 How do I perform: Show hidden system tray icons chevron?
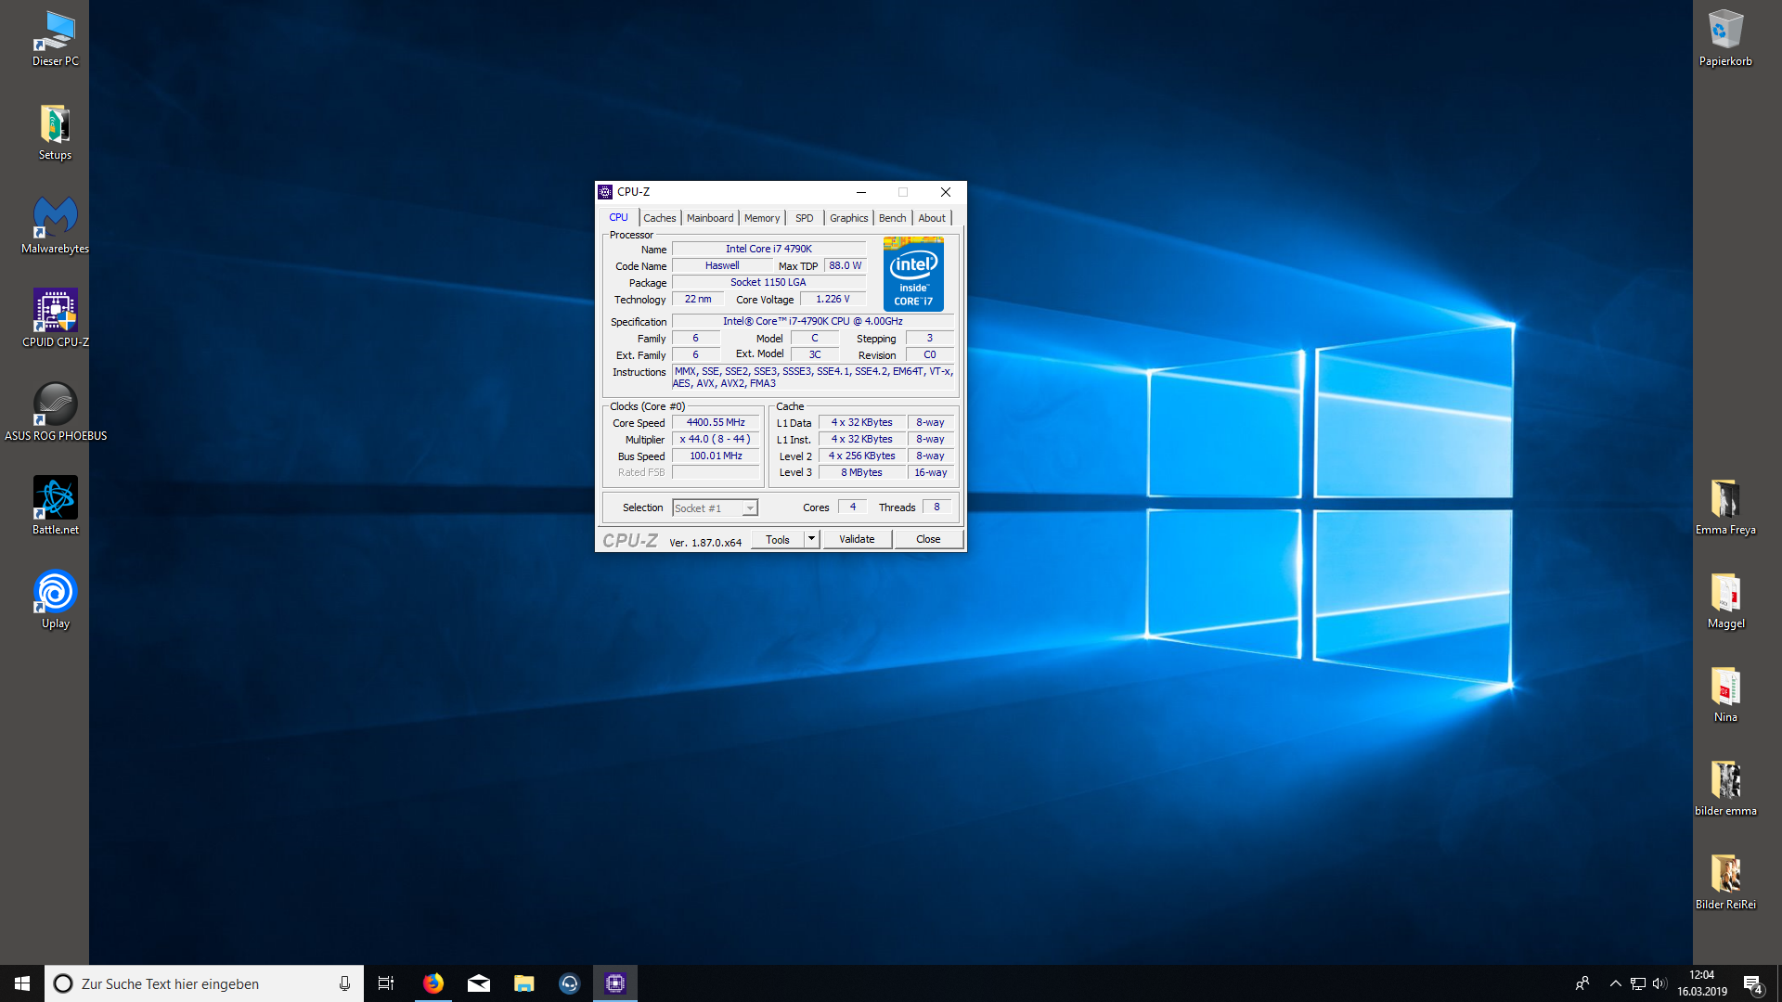(x=1615, y=983)
